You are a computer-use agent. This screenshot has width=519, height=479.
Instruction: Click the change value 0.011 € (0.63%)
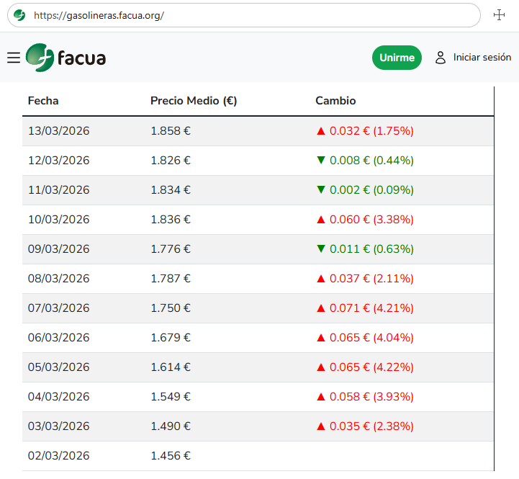[371, 249]
